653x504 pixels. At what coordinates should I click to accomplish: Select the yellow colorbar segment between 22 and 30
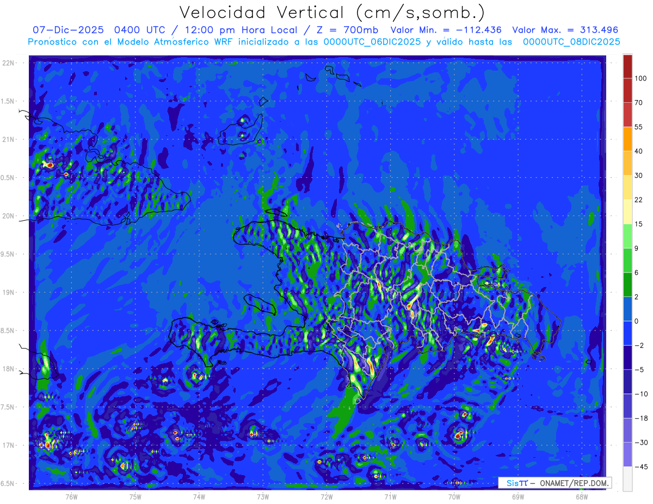tap(627, 187)
